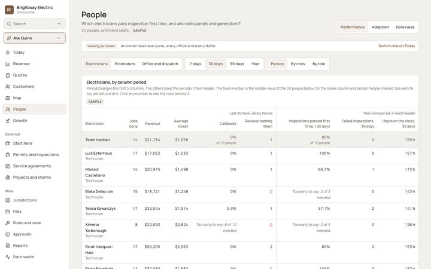Open Blake Delacroix row

point(250,195)
